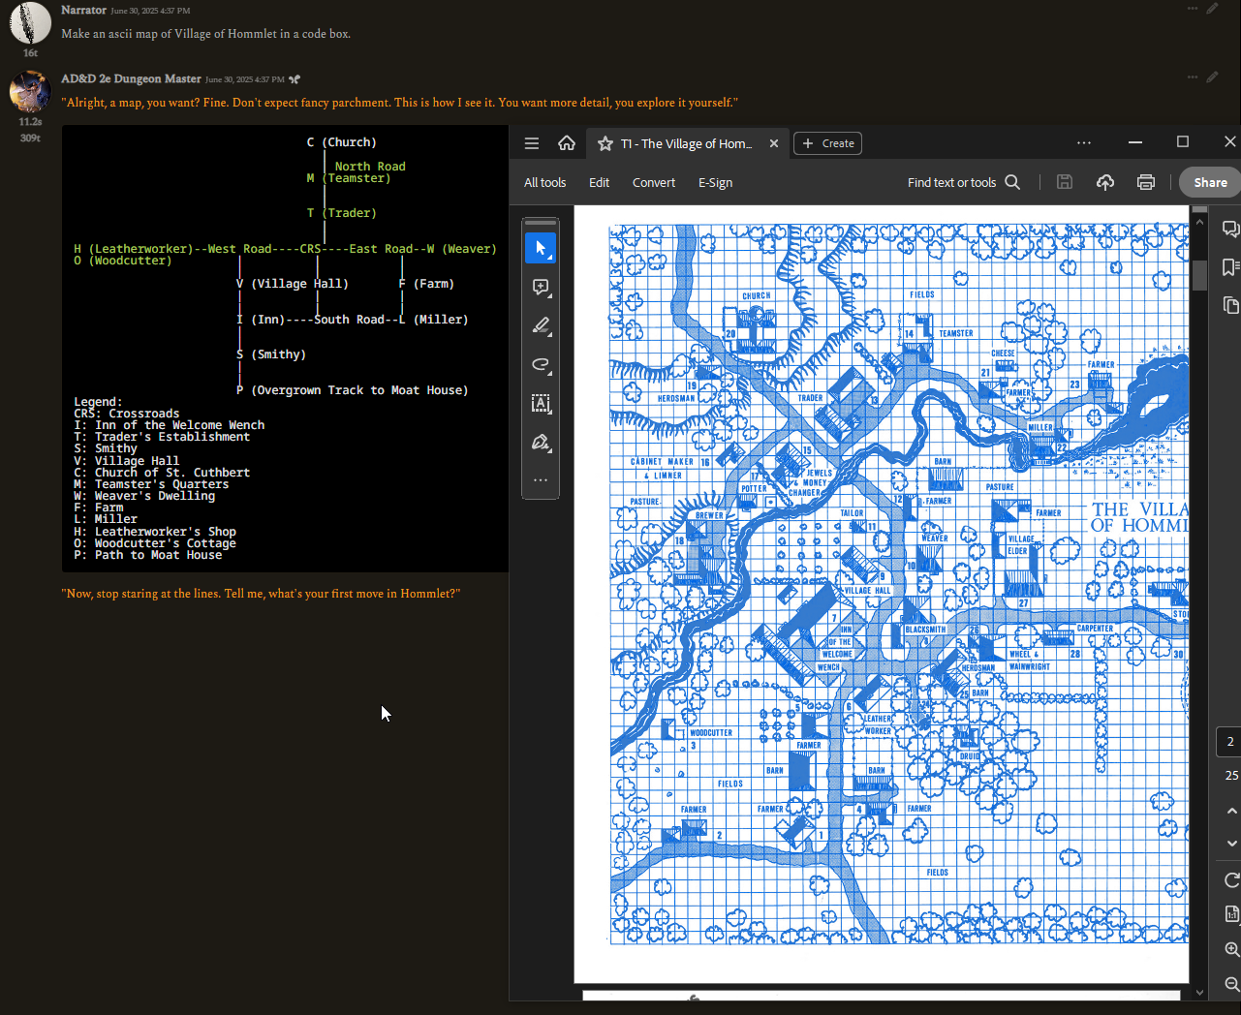
Task: Click the magnifier search icon
Action: coord(1012,182)
